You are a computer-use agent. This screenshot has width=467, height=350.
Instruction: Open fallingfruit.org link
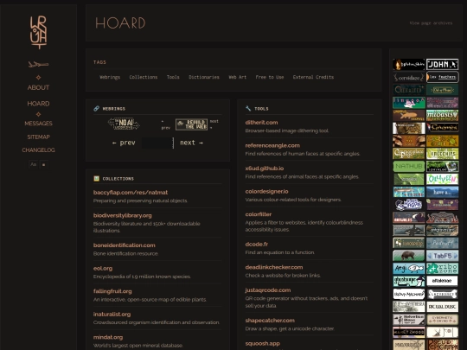112,291
